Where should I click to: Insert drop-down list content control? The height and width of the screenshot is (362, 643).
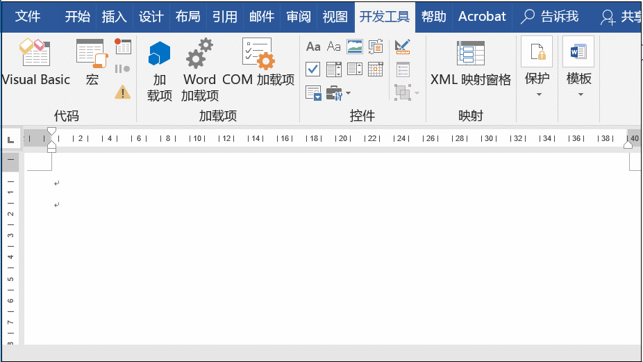click(x=355, y=69)
